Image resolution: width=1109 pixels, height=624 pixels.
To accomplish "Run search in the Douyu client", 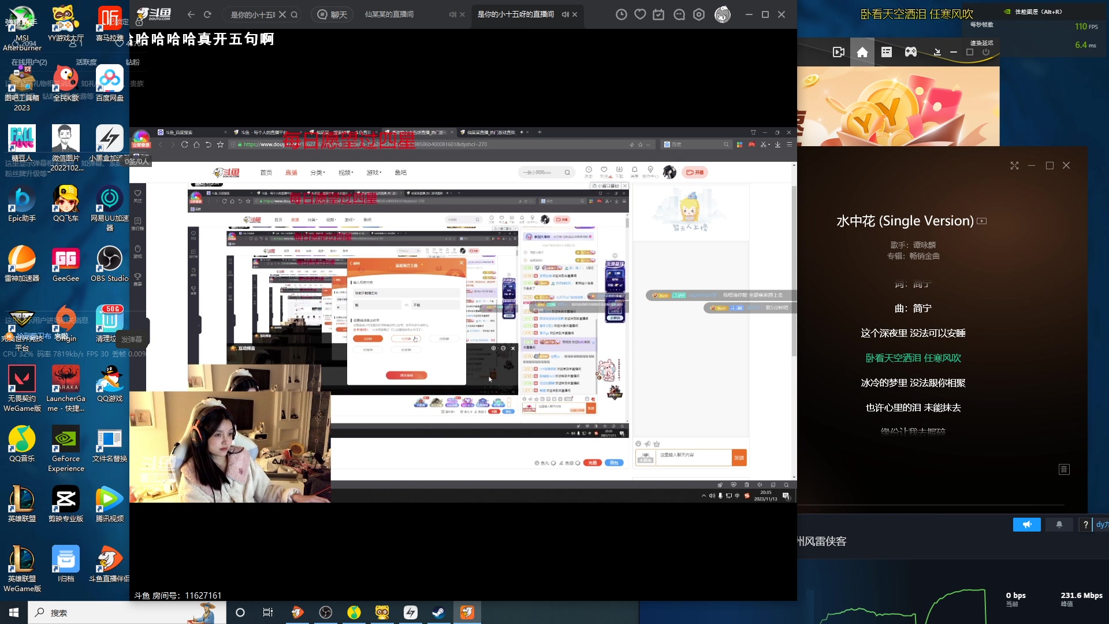I will [x=294, y=14].
